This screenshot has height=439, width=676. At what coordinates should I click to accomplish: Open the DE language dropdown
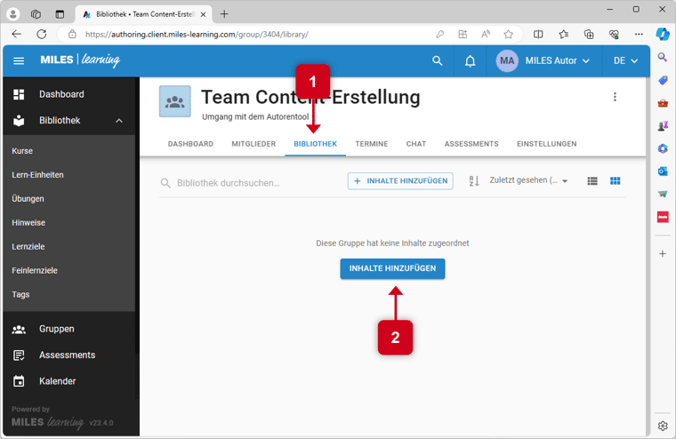coord(625,61)
